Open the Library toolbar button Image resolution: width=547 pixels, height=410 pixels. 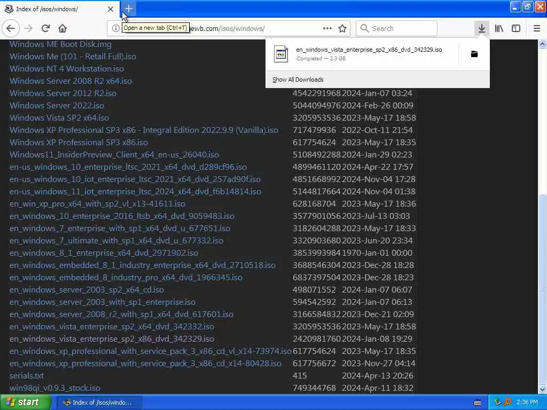pyautogui.click(x=499, y=28)
